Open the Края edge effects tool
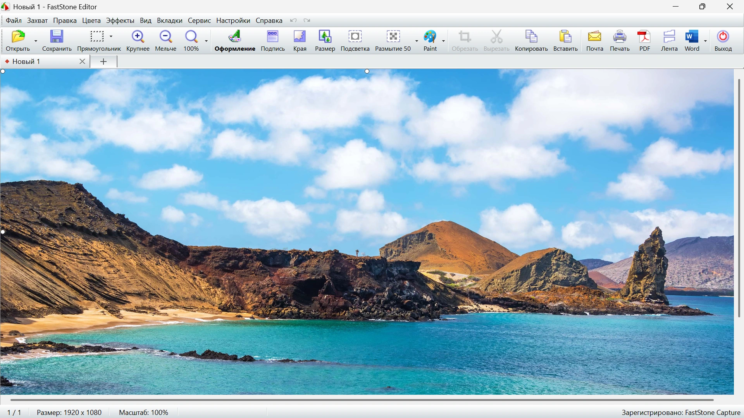Viewport: 744px width, 418px height. click(x=300, y=37)
